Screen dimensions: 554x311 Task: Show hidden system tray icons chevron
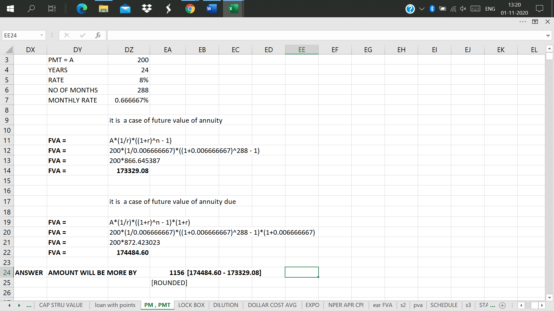click(422, 9)
